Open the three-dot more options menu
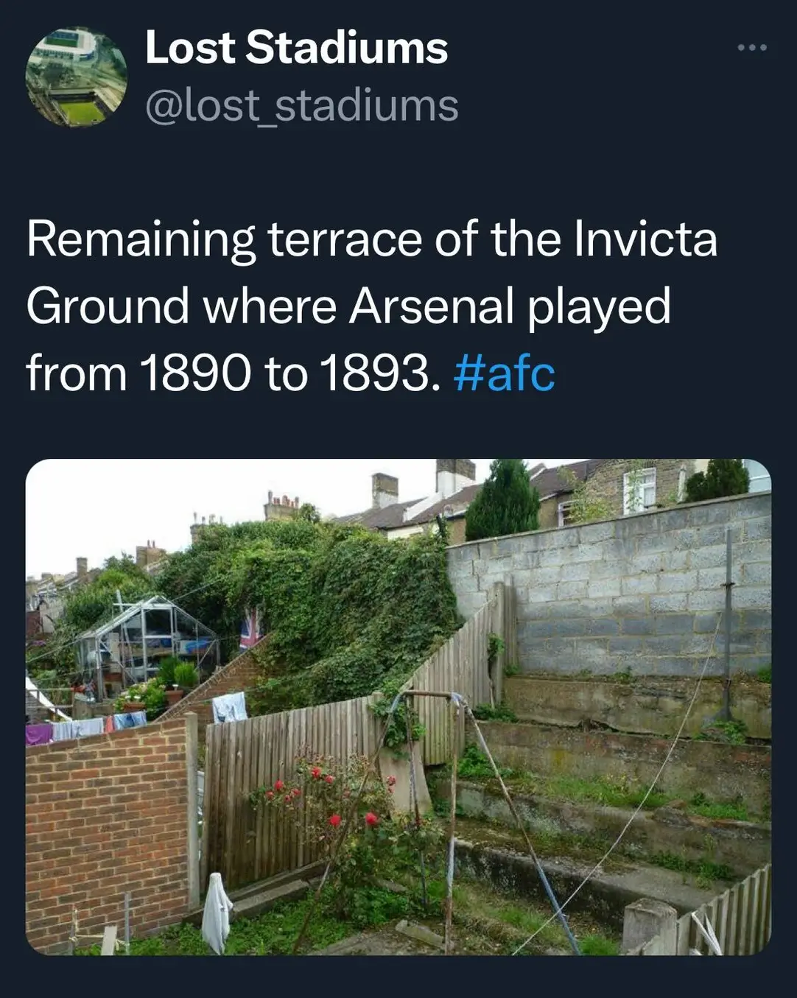The image size is (797, 998). 752,48
